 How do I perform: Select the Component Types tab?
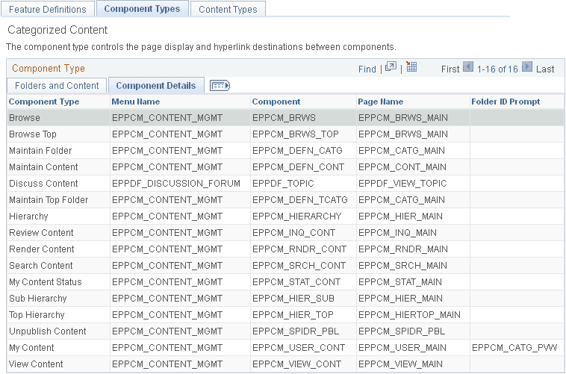point(142,9)
